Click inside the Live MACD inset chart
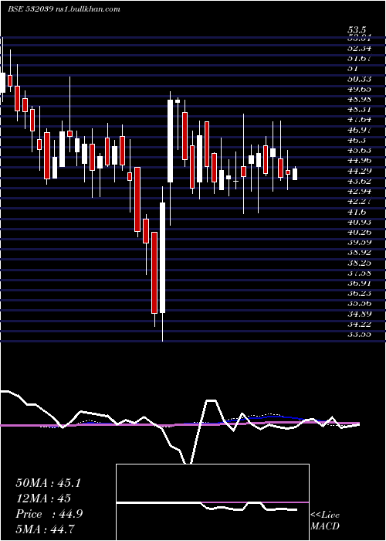The image size is (386, 541). point(212,502)
